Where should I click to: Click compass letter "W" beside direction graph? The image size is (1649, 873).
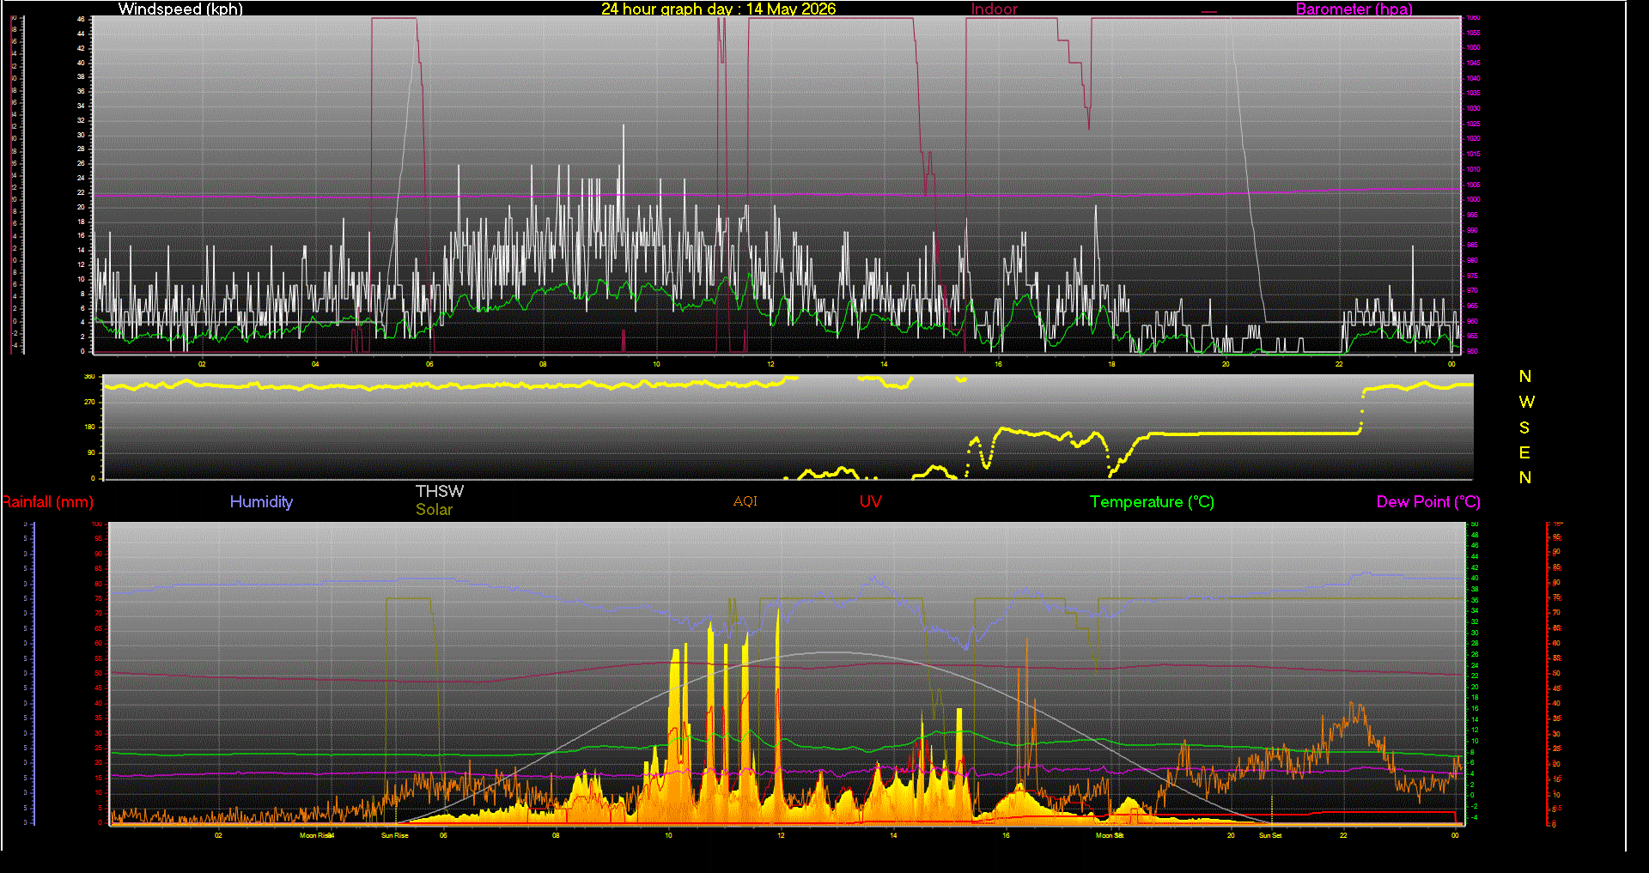pos(1525,402)
